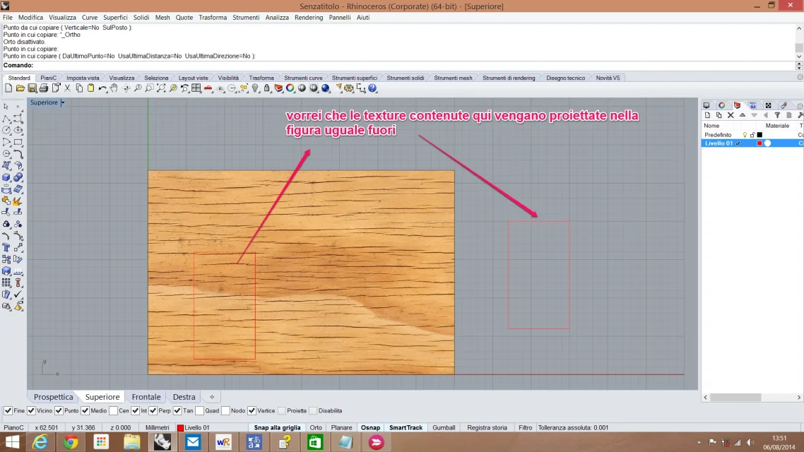Click the red car named-view icon
Screen dimensions: 804x452
(208, 88)
